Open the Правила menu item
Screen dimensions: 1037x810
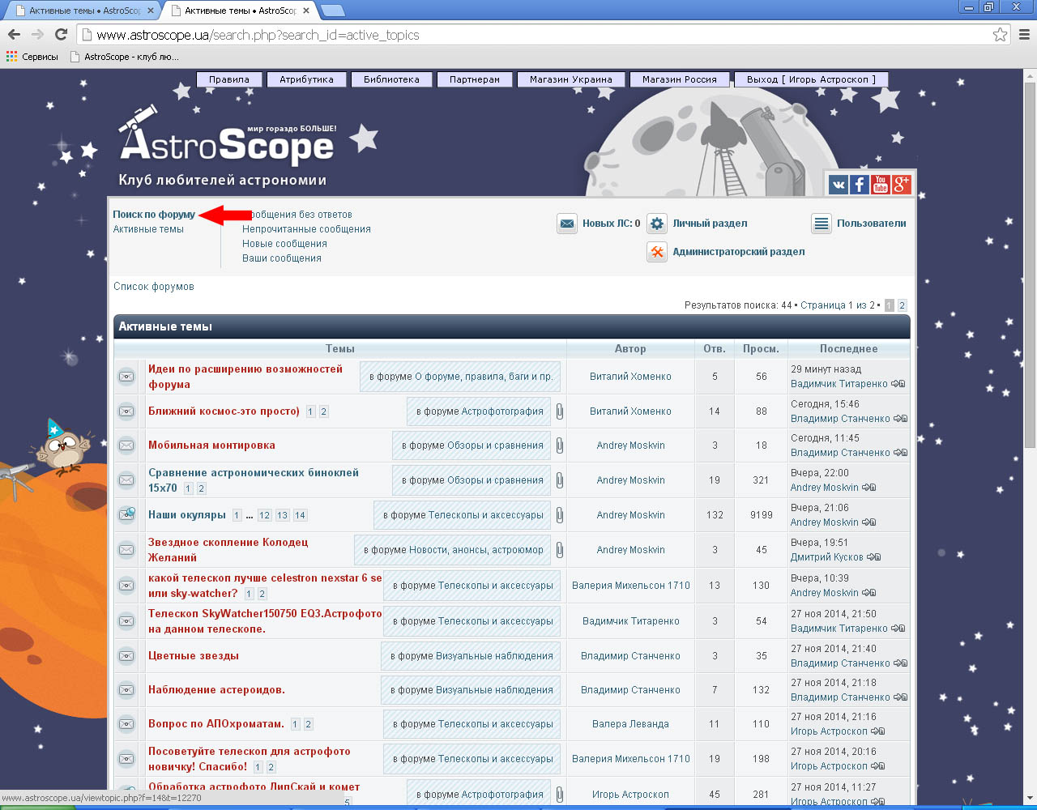[229, 79]
